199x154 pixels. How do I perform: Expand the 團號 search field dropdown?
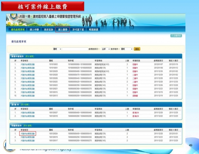[57, 49]
